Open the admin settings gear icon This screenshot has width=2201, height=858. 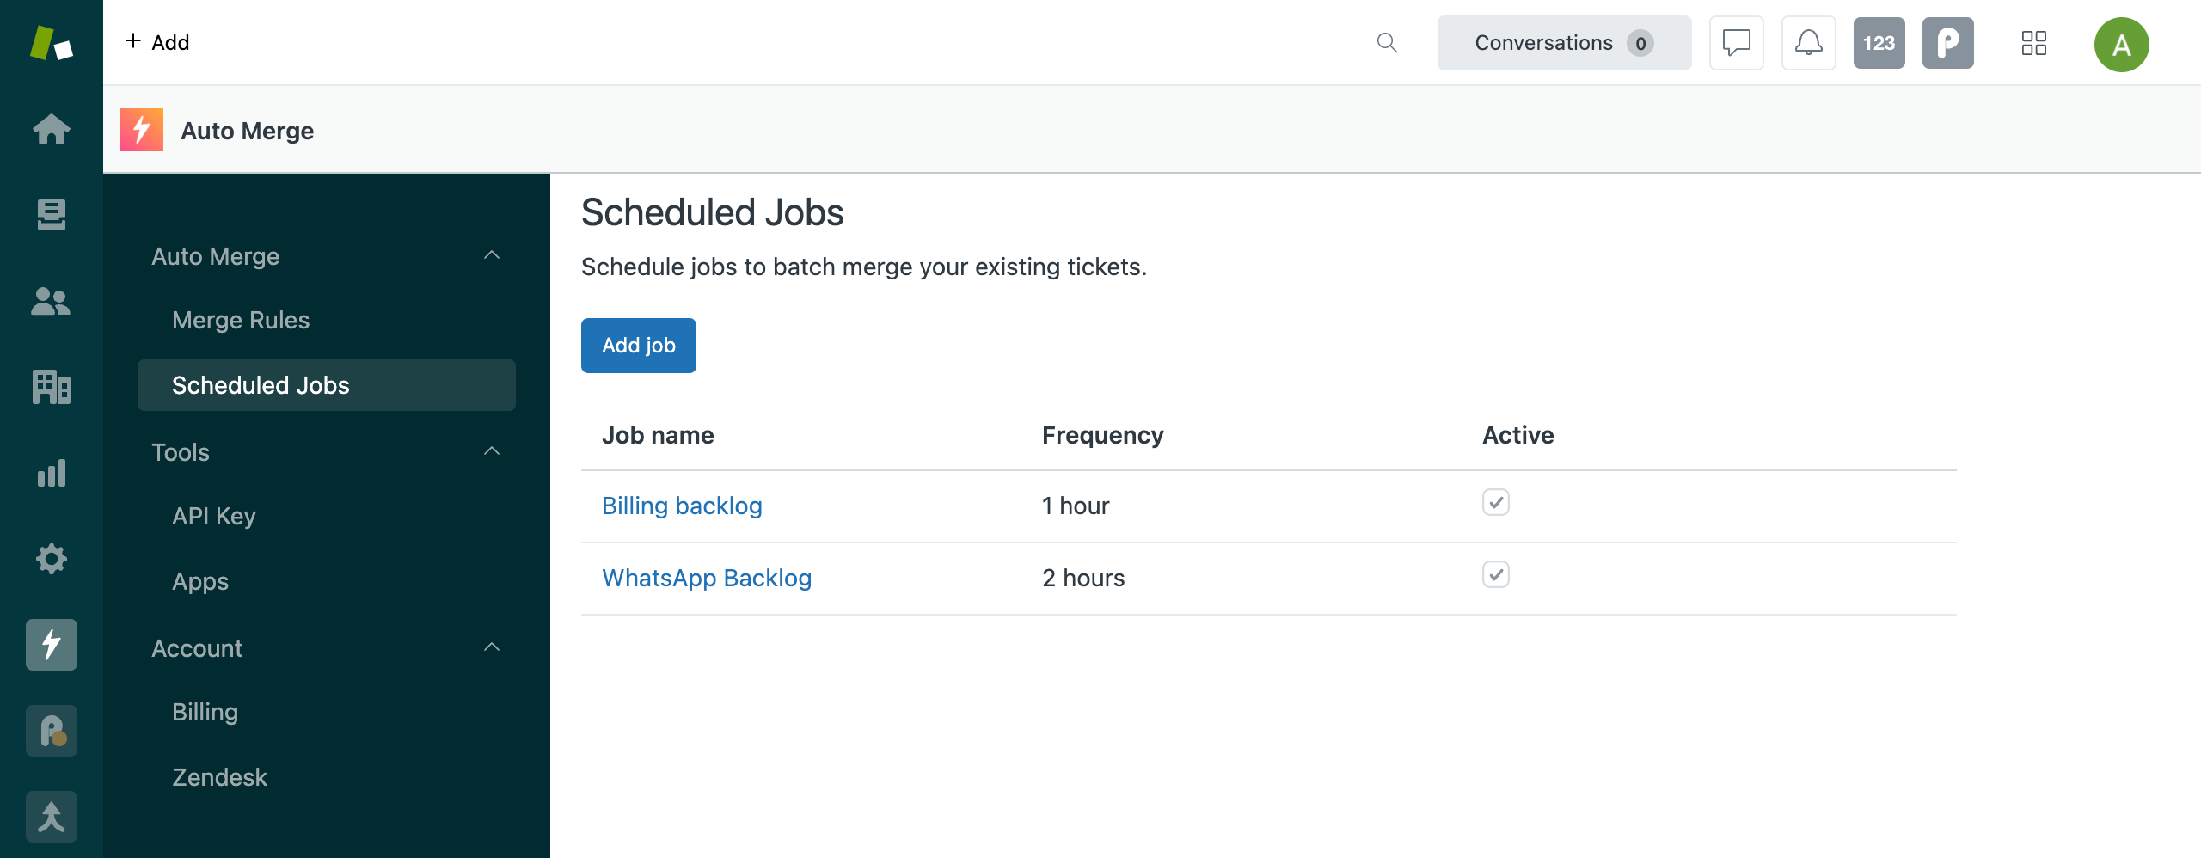52,559
